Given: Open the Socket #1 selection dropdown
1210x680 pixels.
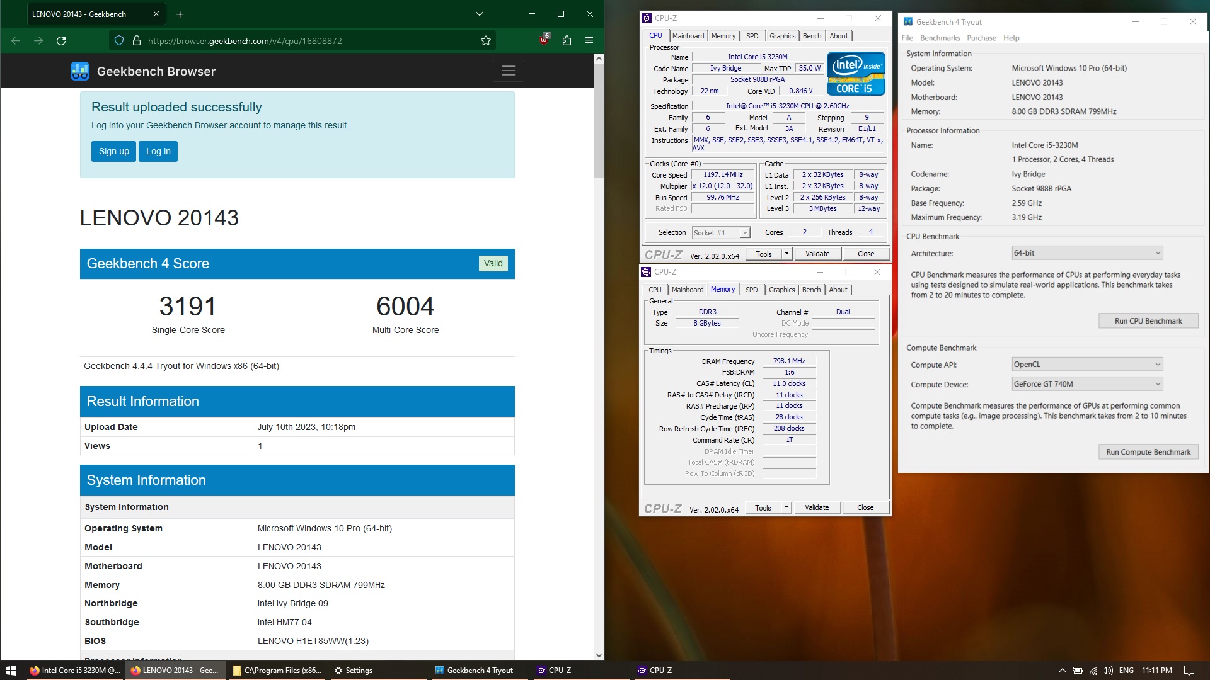Looking at the screenshot, I should tap(721, 233).
